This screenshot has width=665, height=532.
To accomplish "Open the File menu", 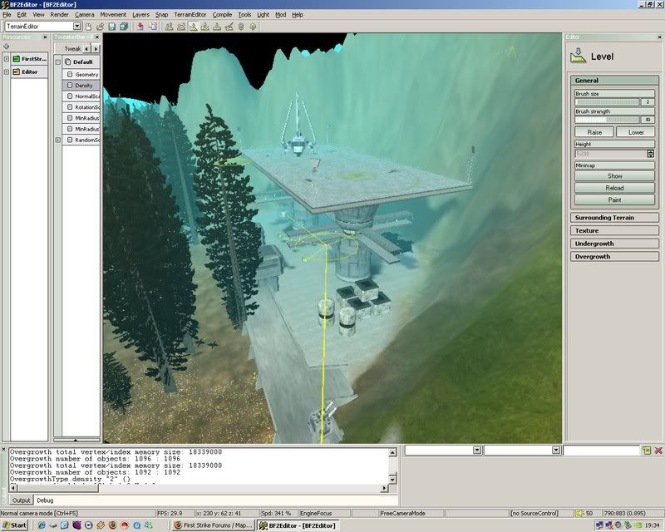I will (x=7, y=14).
